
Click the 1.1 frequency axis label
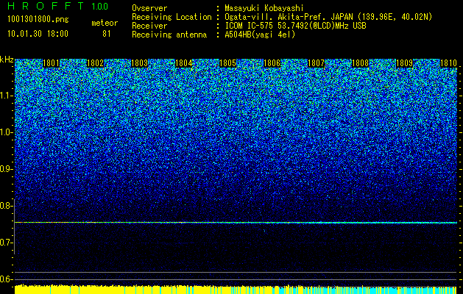click(x=6, y=96)
